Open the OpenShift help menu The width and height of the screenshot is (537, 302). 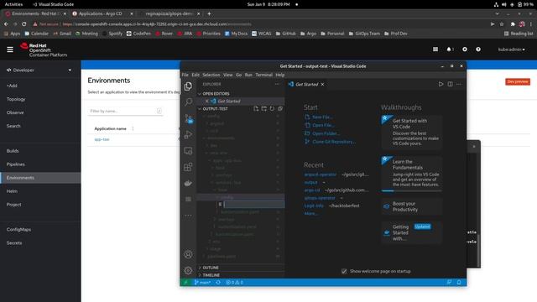click(x=478, y=49)
